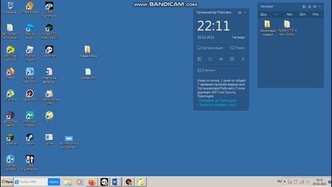Switch to the Кат. tab in Каталог

pyautogui.click(x=276, y=14)
